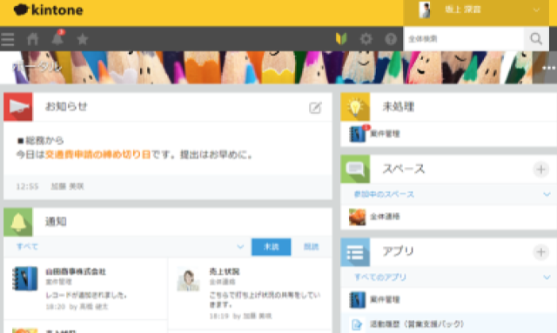Click the green bell 通知 icon
Screen dimensions: 557x333
(18, 223)
